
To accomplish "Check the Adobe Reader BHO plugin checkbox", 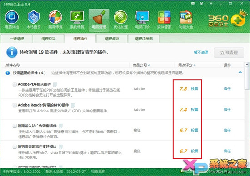I will (x=15, y=105).
